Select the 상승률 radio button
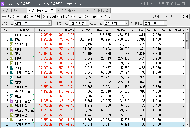The width and height of the screenshot is (190, 128). pos(45,17)
